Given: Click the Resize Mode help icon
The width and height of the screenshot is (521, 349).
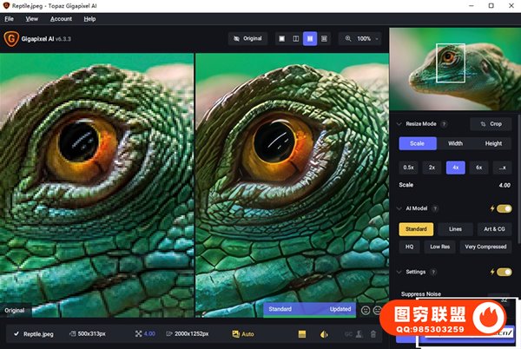Looking at the screenshot, I should pyautogui.click(x=444, y=125).
